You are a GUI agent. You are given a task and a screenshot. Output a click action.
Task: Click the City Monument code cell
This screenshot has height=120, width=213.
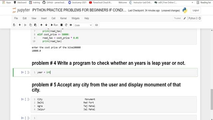(x=114, y=104)
